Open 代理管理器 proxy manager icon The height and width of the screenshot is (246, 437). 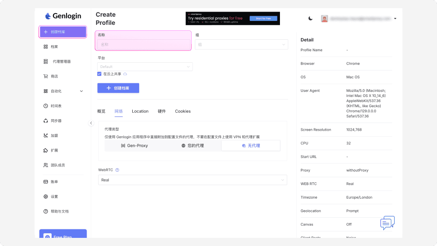pyautogui.click(x=46, y=61)
